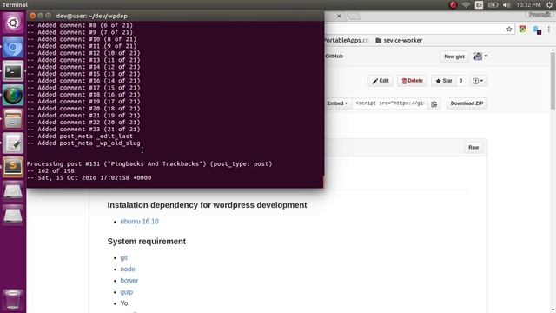This screenshot has width=556, height=313.
Task: Open the user avatar dropdown on GitHub
Action: coord(480,56)
